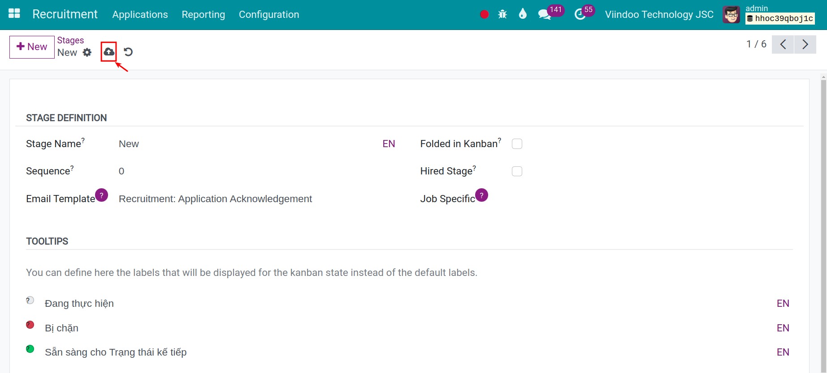Check the Hired Stage checkbox

(517, 171)
